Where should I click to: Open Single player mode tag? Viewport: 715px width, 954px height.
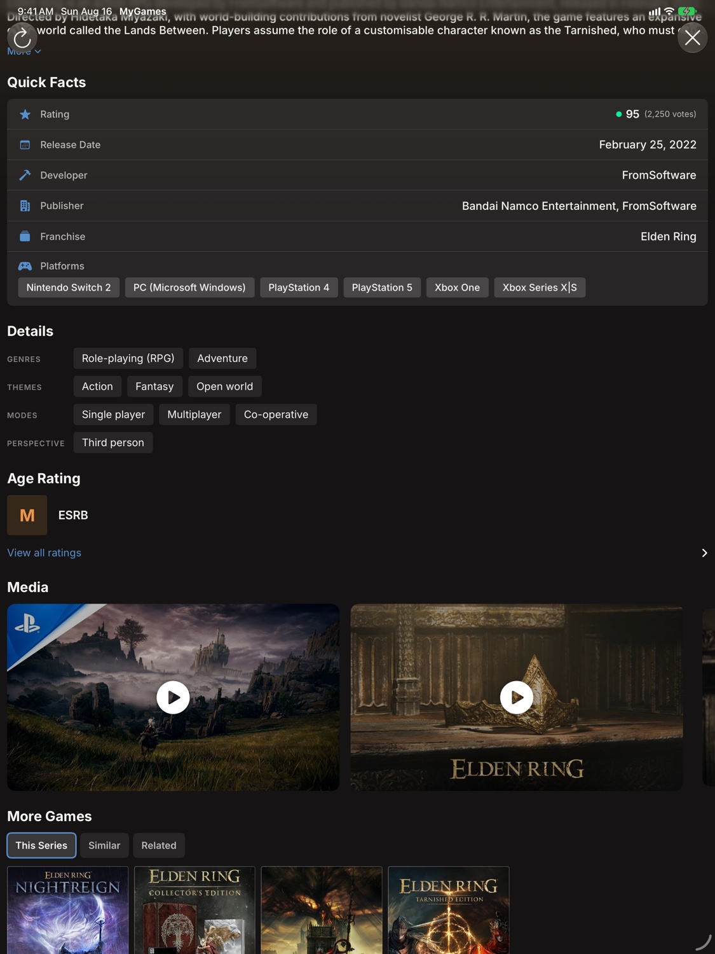click(x=113, y=414)
